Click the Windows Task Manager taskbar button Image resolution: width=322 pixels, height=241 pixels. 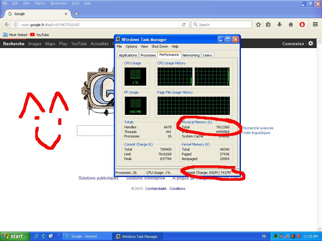click(138, 237)
